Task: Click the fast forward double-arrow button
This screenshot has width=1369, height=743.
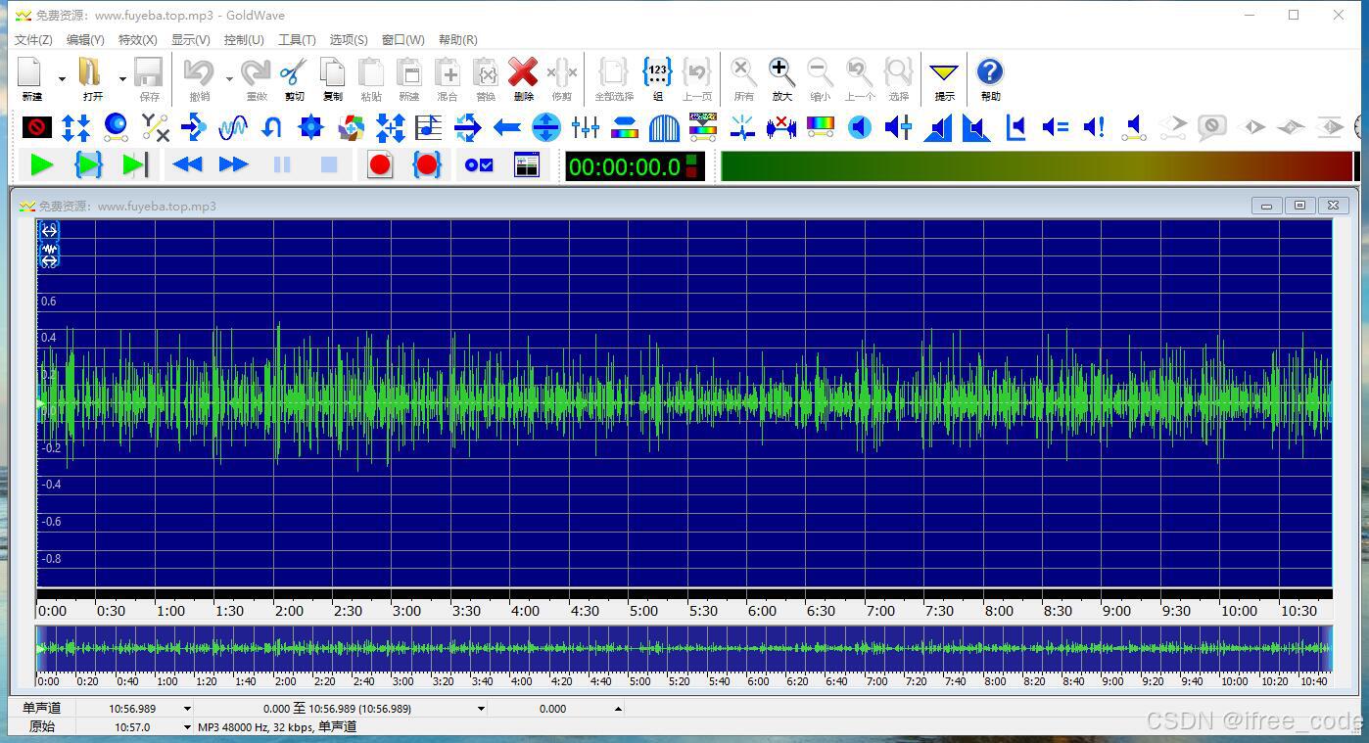Action: (x=233, y=165)
